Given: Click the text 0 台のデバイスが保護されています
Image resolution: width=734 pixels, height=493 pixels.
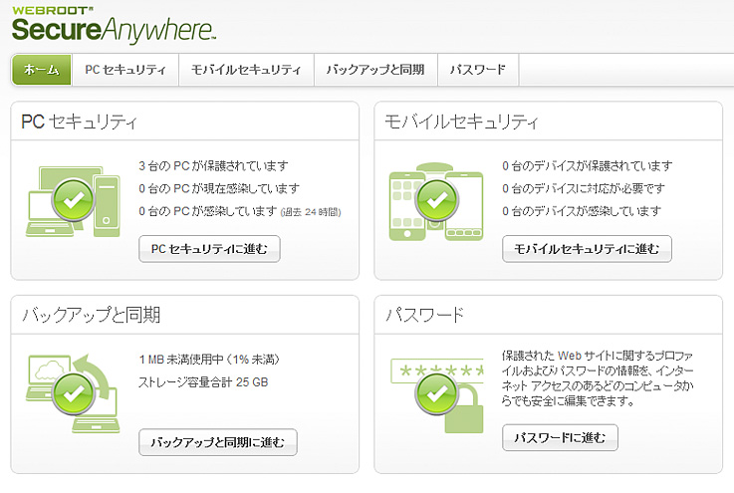Looking at the screenshot, I should coord(588,165).
